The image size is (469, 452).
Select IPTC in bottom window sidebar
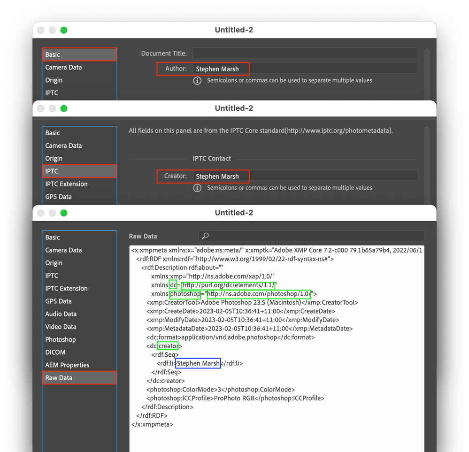click(79, 276)
